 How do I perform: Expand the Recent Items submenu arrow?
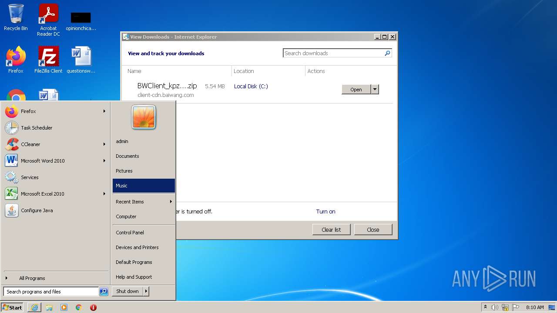pyautogui.click(x=171, y=202)
